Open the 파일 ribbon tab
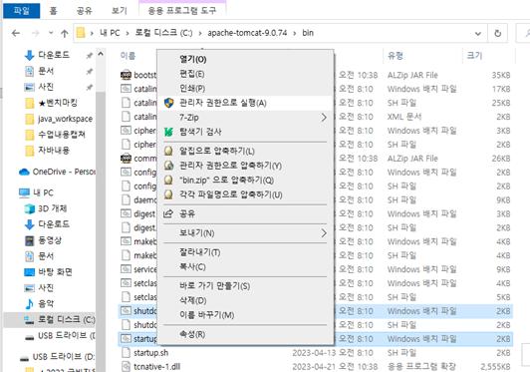Screen dimensions: 530x372 (22, 11)
